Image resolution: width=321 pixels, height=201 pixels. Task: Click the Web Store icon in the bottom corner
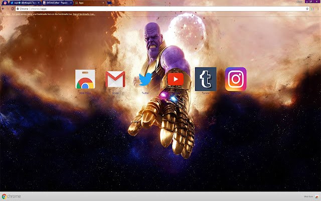[x=317, y=196]
